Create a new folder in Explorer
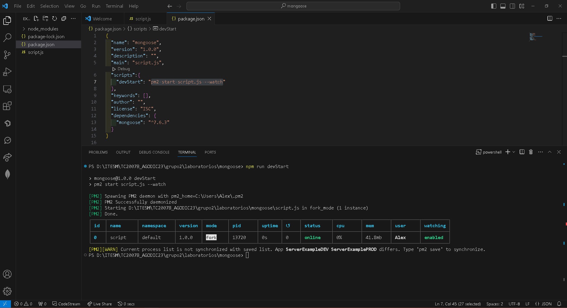The height and width of the screenshot is (308, 567). click(46, 19)
